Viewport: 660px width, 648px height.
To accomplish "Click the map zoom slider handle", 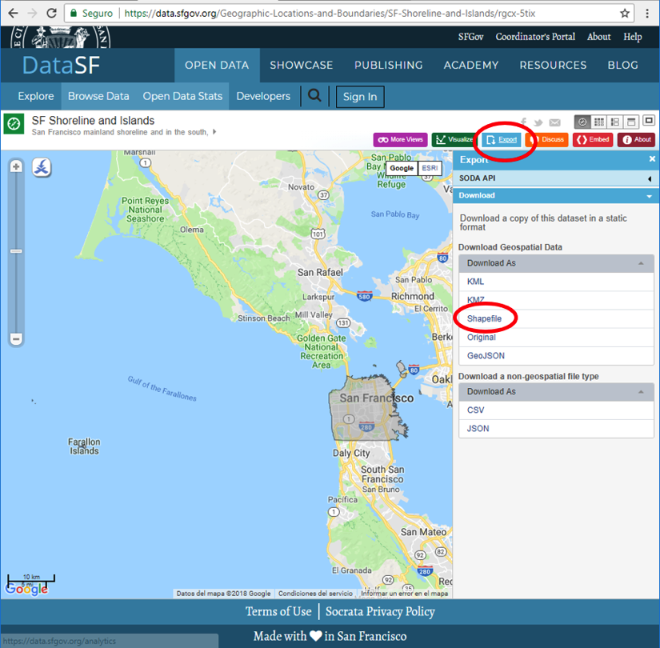I will pos(16,251).
